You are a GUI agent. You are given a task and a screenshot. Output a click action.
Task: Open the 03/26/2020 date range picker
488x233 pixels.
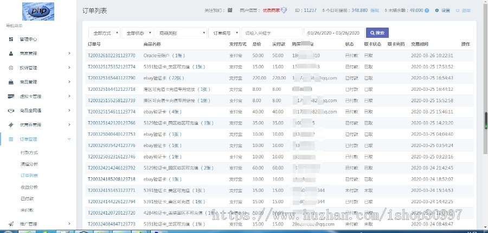(x=333, y=33)
